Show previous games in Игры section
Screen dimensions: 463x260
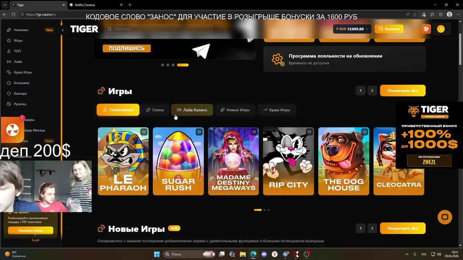coord(361,91)
